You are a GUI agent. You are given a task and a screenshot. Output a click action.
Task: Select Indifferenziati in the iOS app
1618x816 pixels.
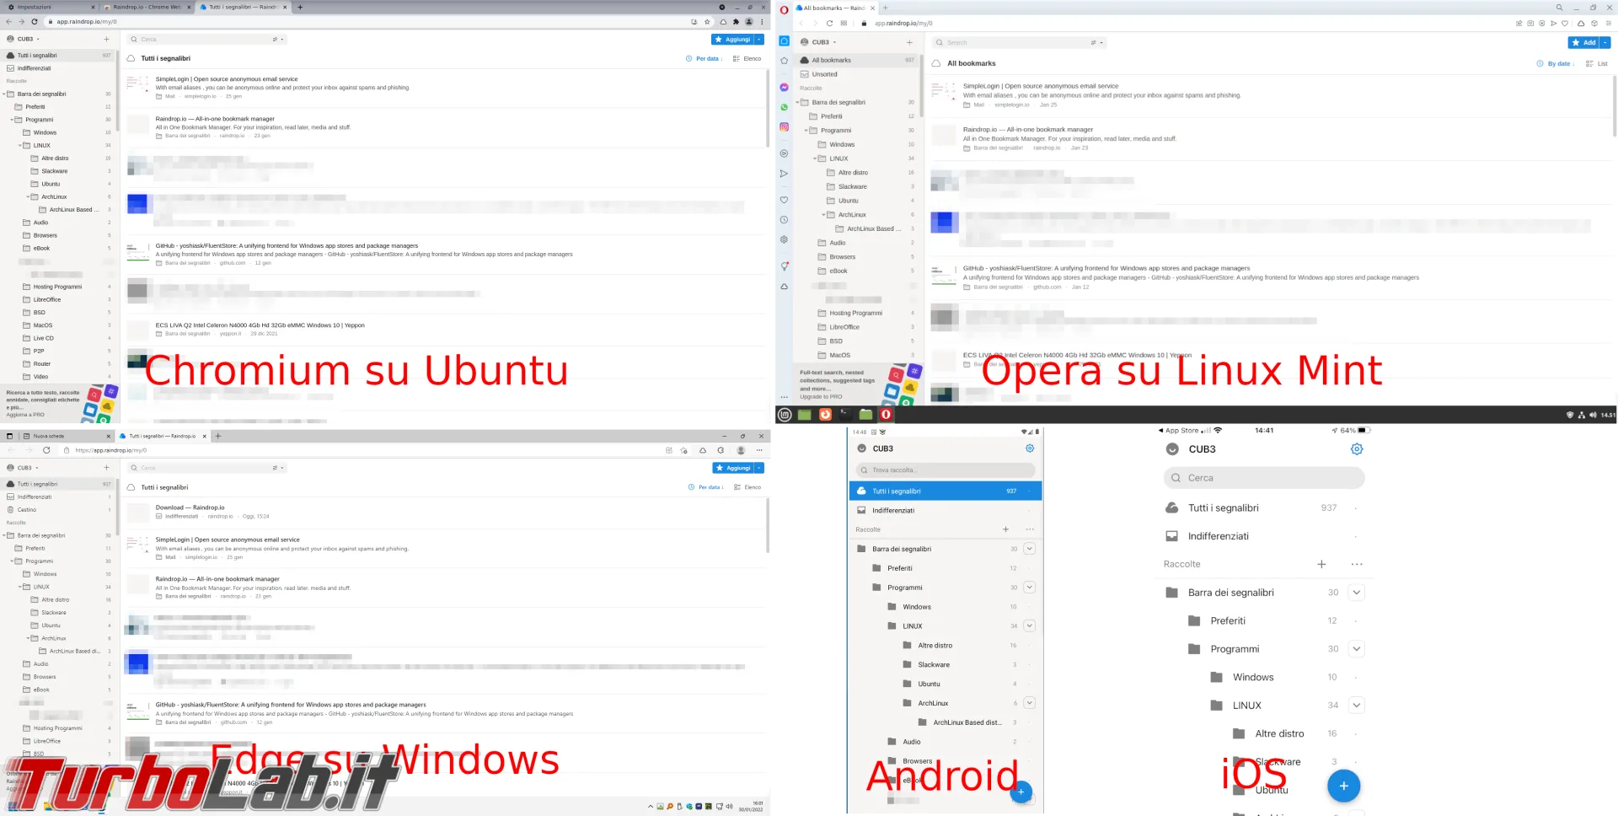(1265, 536)
